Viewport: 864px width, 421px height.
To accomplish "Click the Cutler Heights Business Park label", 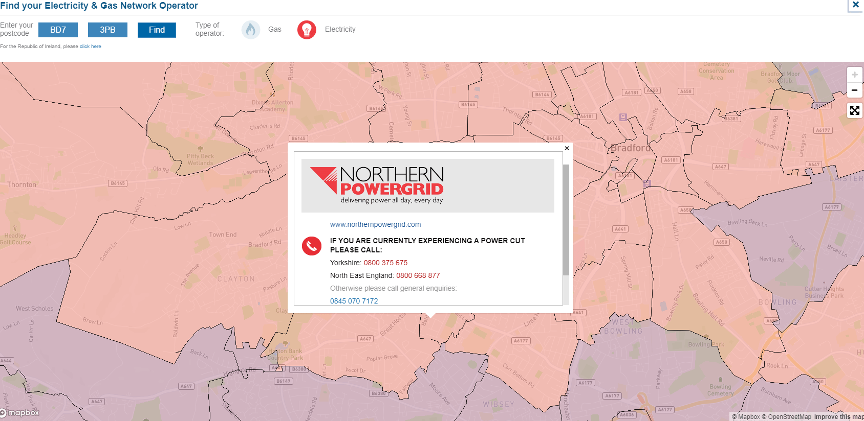I will click(824, 292).
